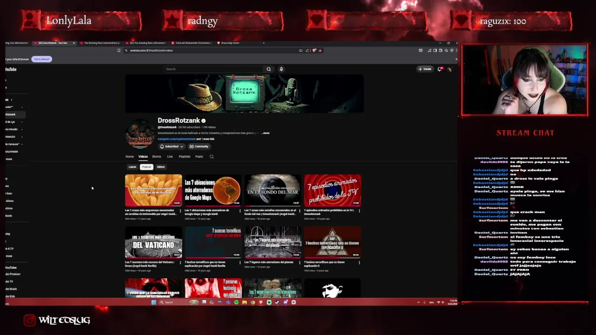Image resolution: width=596 pixels, height=335 pixels.
Task: Open Del Vaticano video thumbnail
Action: click(153, 242)
